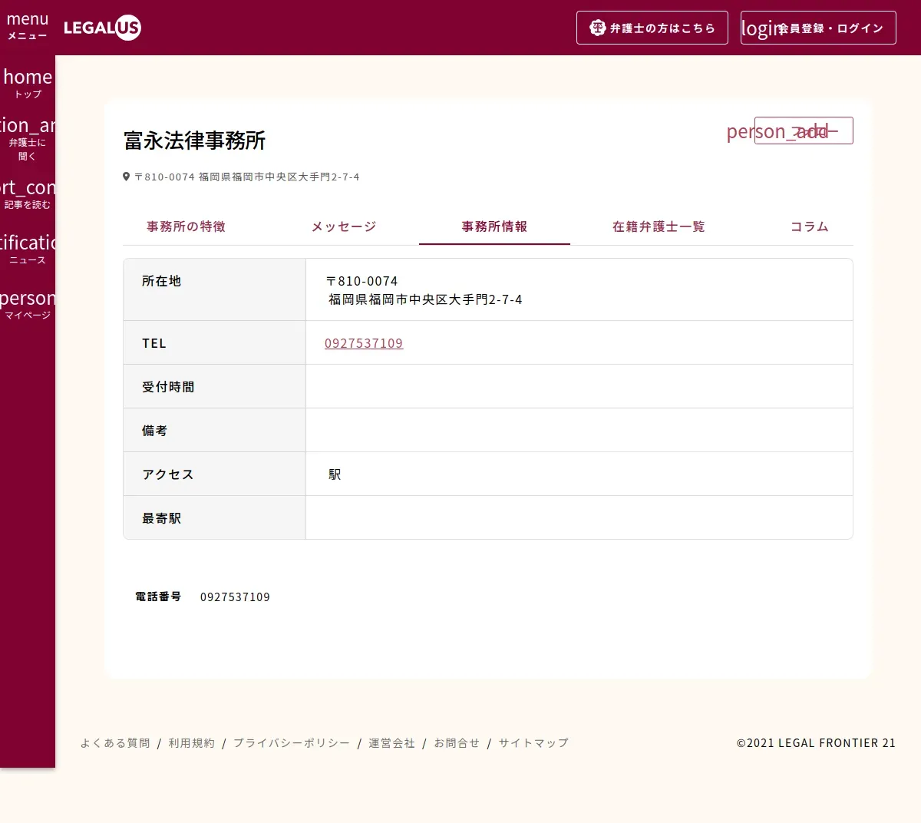Switch to 事務所の特徴 tab
This screenshot has height=823, width=921.
187,226
